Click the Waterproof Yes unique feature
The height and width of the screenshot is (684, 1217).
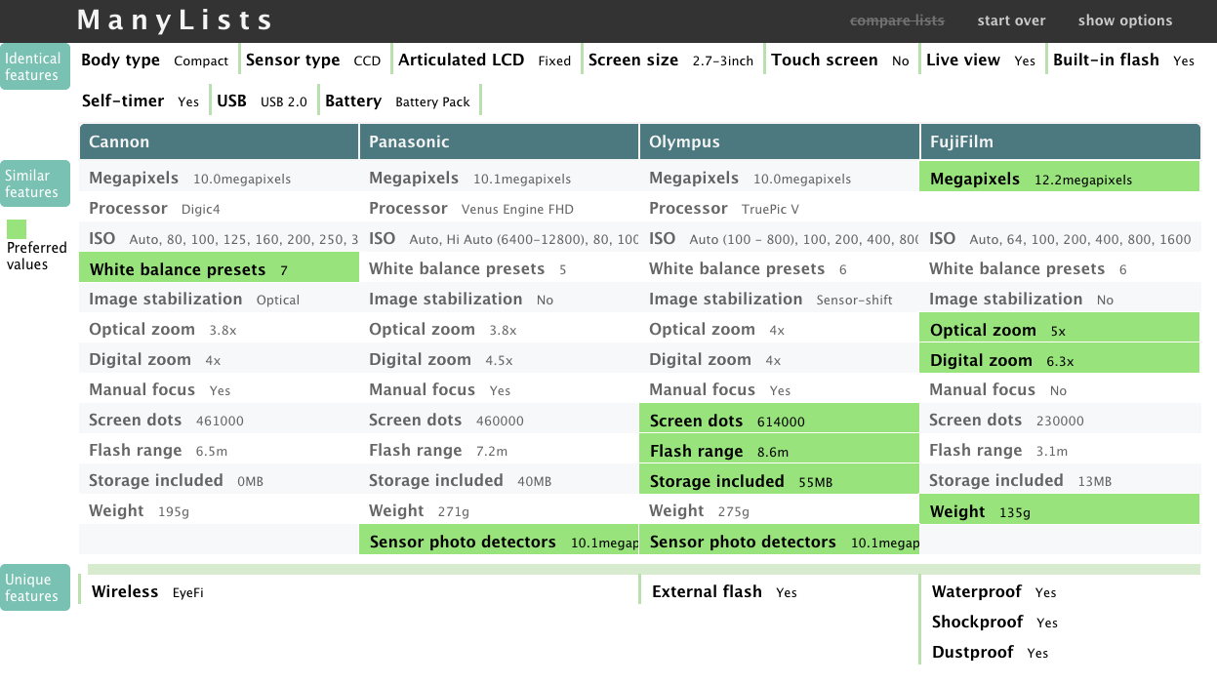pyautogui.click(x=994, y=592)
